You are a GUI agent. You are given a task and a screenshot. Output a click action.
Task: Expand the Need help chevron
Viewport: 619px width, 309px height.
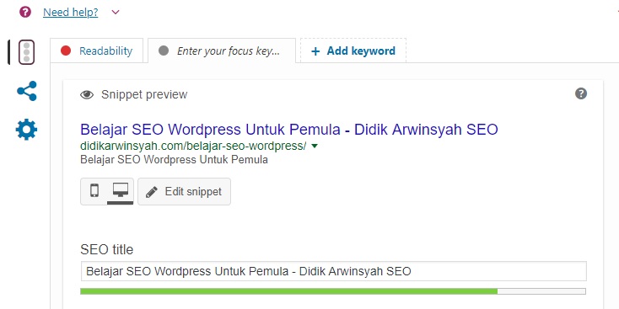116,13
